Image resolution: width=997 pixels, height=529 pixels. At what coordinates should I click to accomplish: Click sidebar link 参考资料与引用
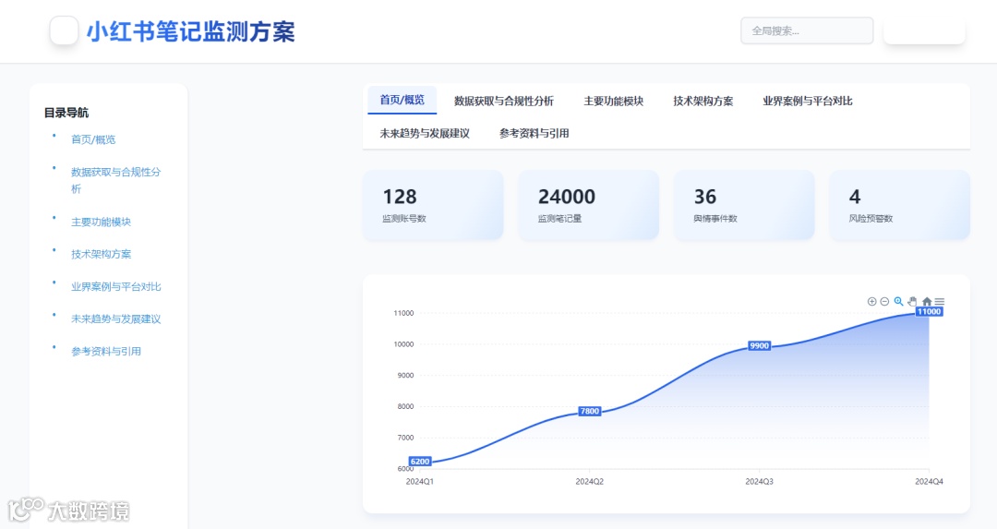[106, 352]
